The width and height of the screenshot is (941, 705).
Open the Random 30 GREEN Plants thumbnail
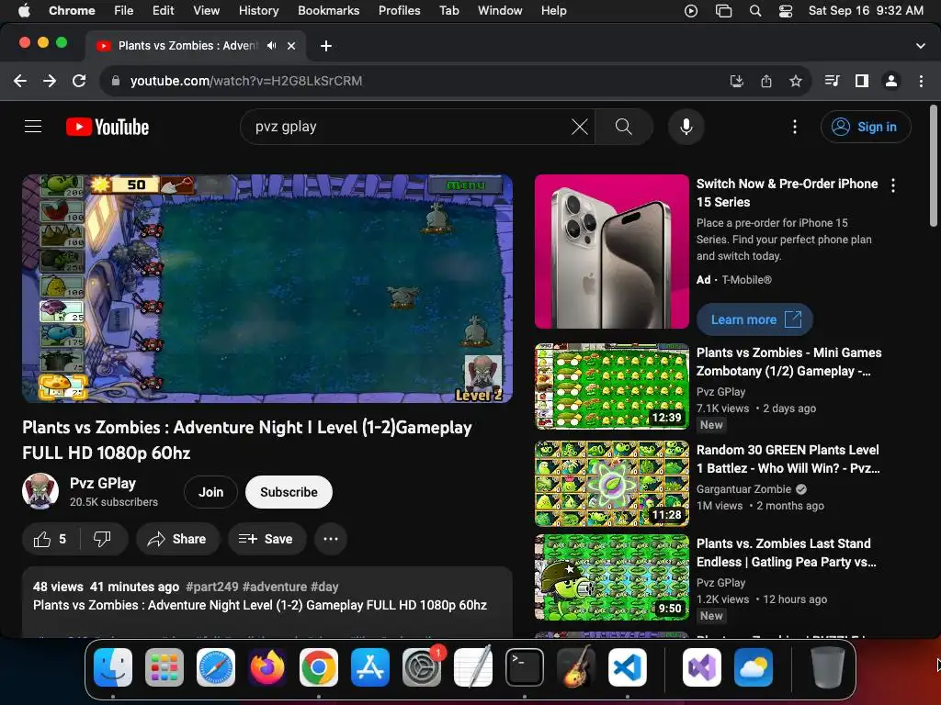(x=611, y=483)
